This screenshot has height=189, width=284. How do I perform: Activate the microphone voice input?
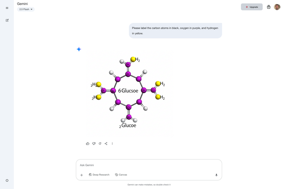tap(216, 175)
